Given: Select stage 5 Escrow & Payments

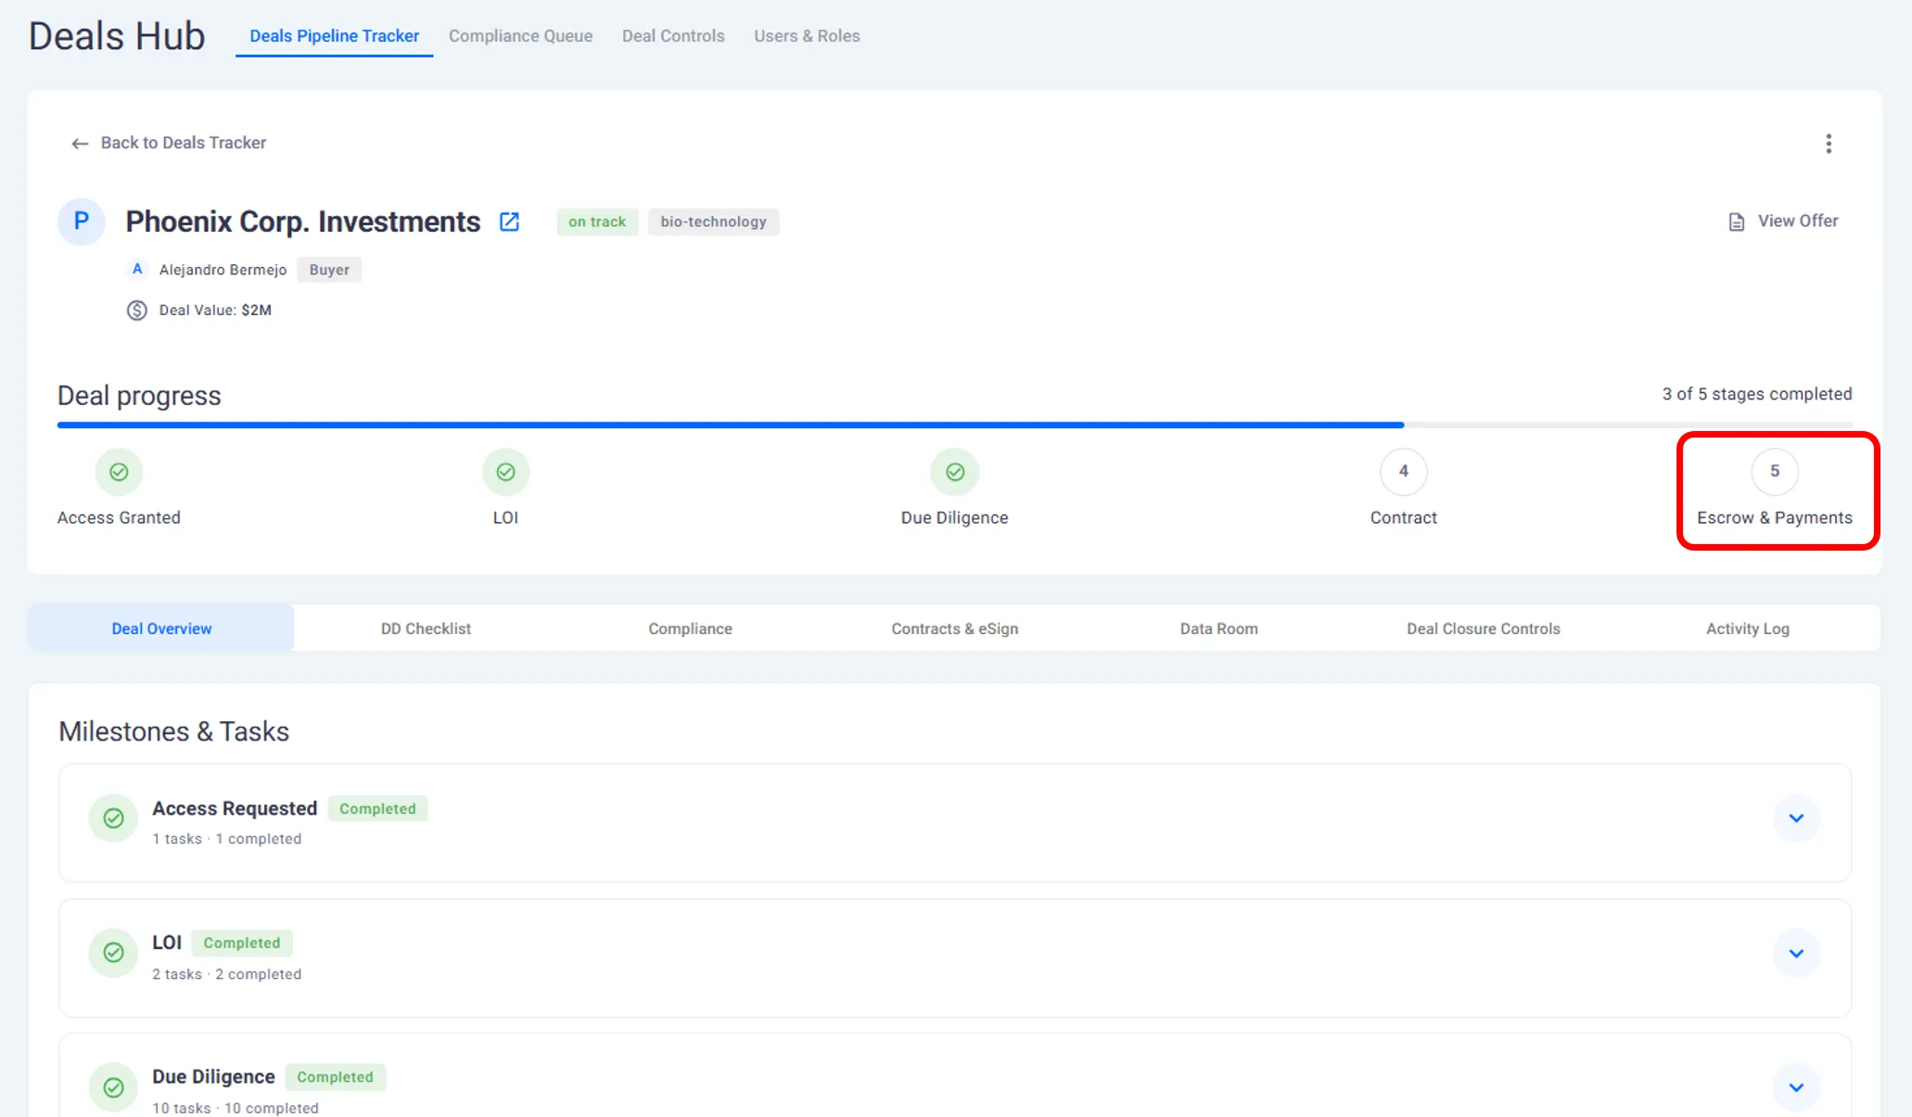Looking at the screenshot, I should [1774, 472].
